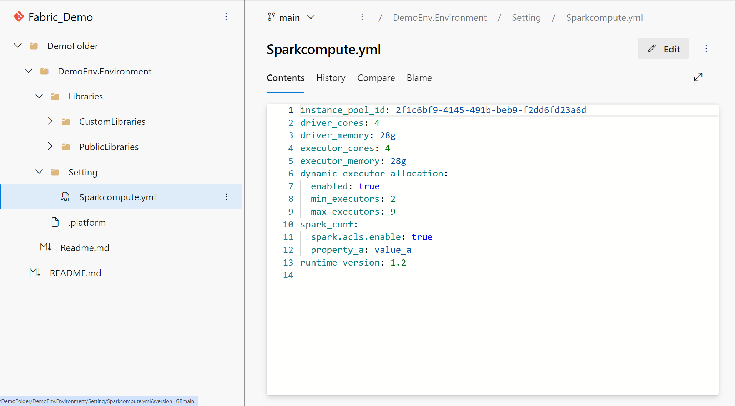Collapse the Libraries folder
Screen dimensions: 735x406
coord(40,96)
